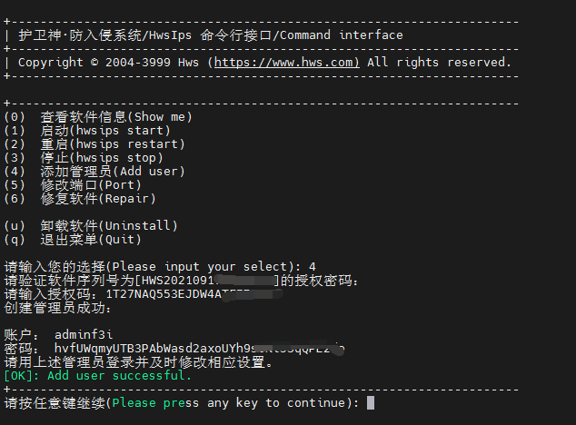Screen dimensions: 576x425
Task: Click the green '[OK]: Add user successful.' message
Action: click(98, 375)
